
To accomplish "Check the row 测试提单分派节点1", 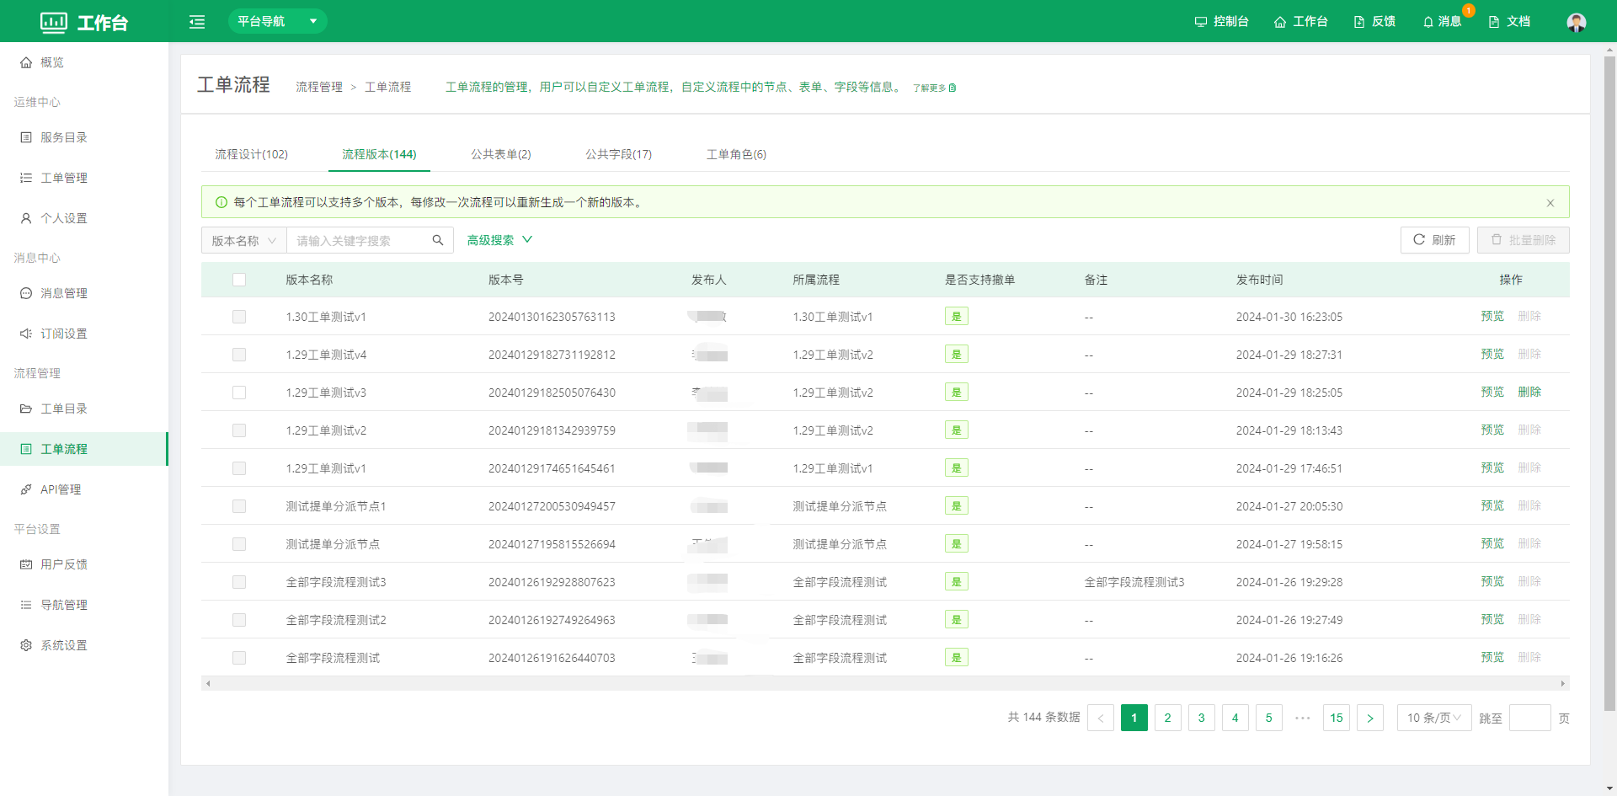I will (239, 506).
